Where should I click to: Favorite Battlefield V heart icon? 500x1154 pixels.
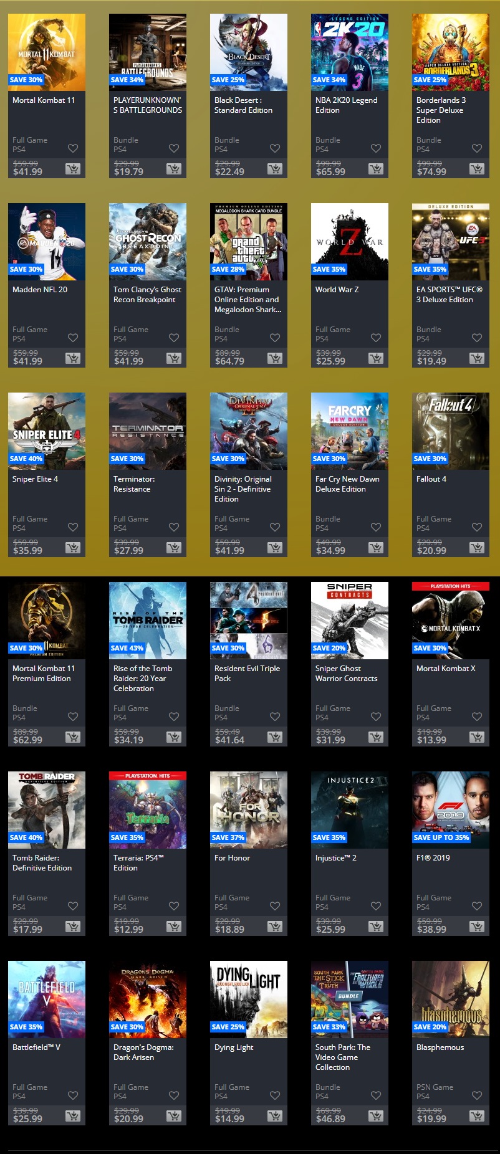click(x=73, y=1095)
